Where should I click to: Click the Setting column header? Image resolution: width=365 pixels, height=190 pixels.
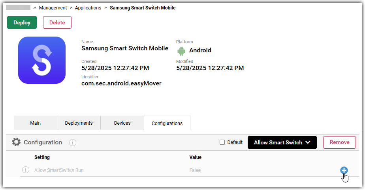(x=42, y=157)
